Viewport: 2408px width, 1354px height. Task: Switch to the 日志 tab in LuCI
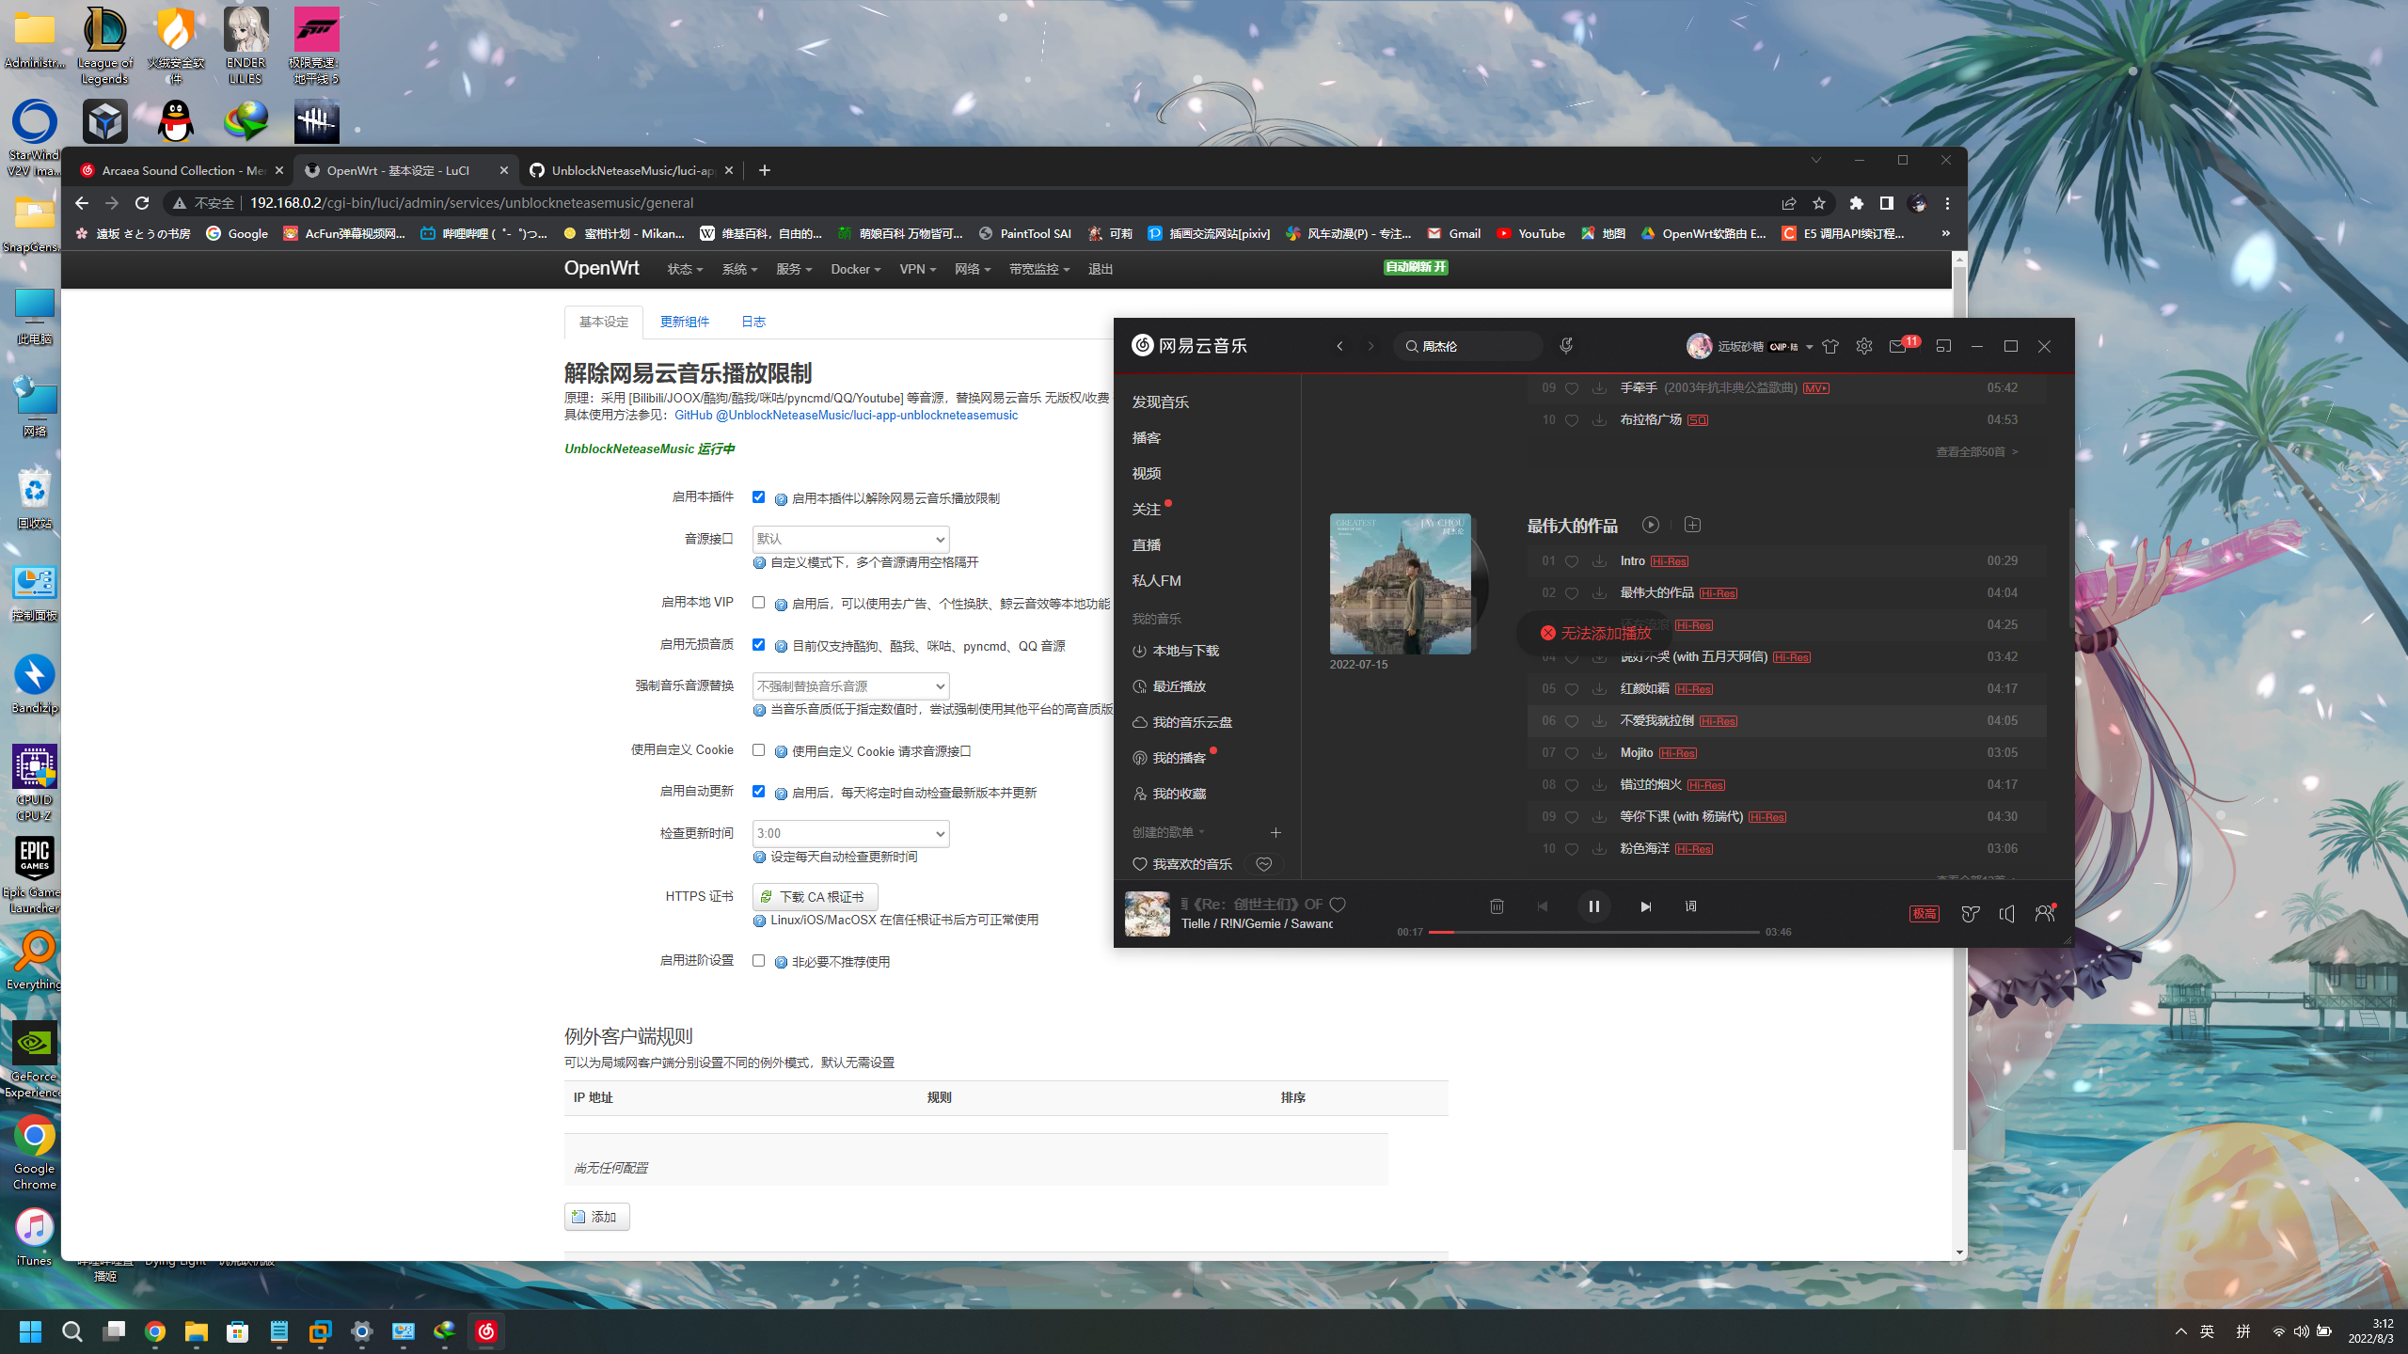752,322
